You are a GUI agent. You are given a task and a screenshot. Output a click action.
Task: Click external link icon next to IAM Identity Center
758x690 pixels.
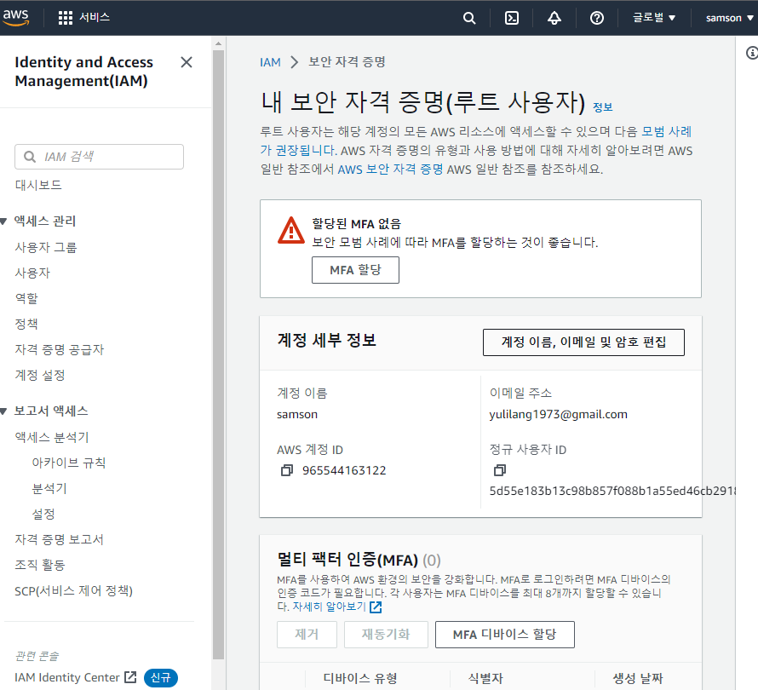[x=130, y=677]
